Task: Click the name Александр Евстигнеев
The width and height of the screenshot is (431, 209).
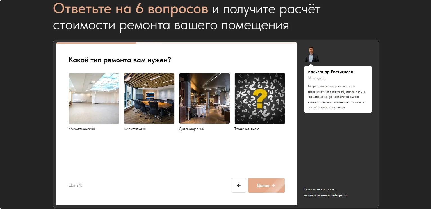Action: pyautogui.click(x=330, y=72)
